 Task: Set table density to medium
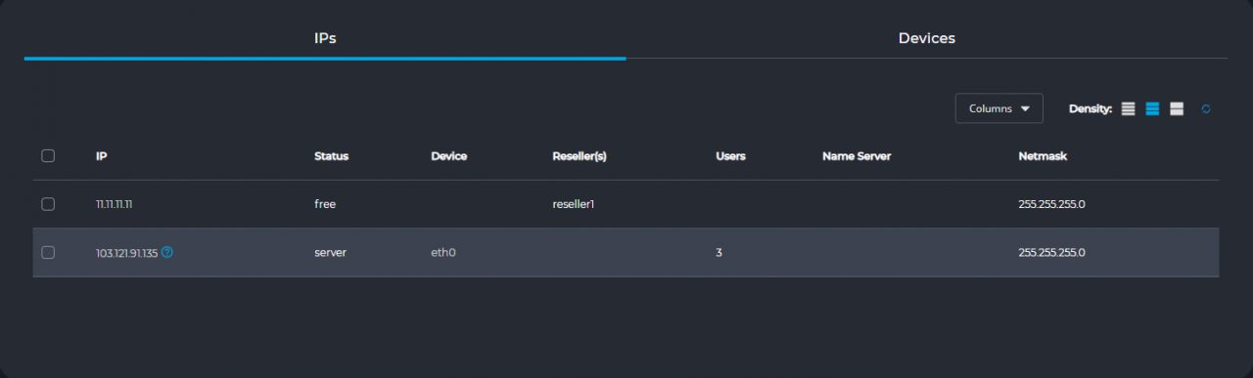tap(1152, 108)
